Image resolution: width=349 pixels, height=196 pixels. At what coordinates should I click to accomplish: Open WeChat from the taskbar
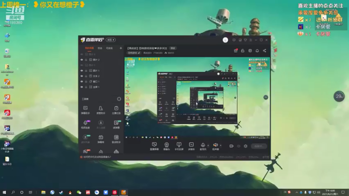pyautogui.click(x=79, y=192)
